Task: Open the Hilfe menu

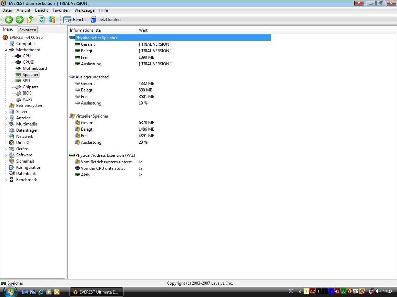Action: (x=103, y=10)
